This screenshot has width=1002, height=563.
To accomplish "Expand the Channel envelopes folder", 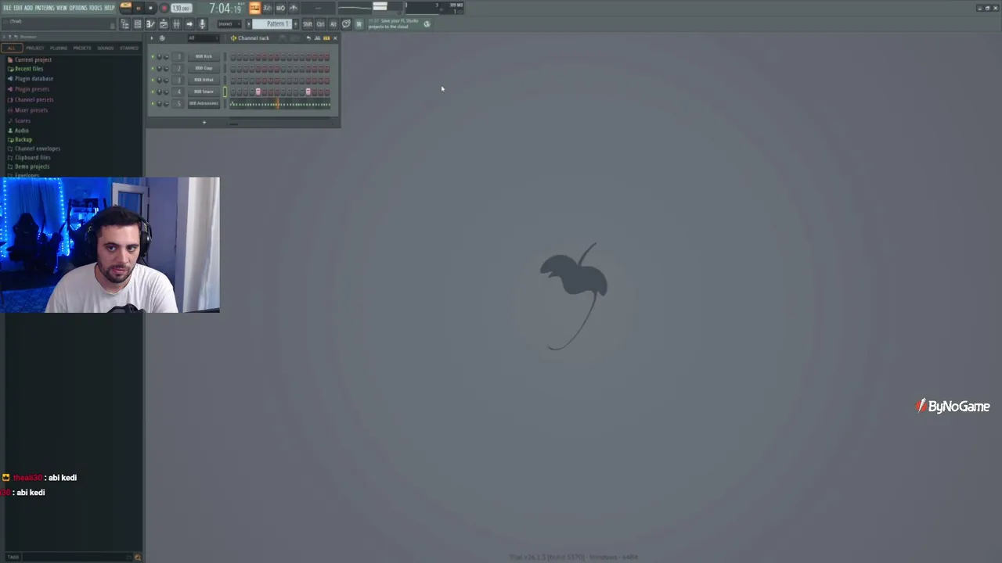I will pyautogui.click(x=37, y=149).
